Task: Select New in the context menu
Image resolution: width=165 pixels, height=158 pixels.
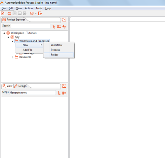Action: click(29, 45)
